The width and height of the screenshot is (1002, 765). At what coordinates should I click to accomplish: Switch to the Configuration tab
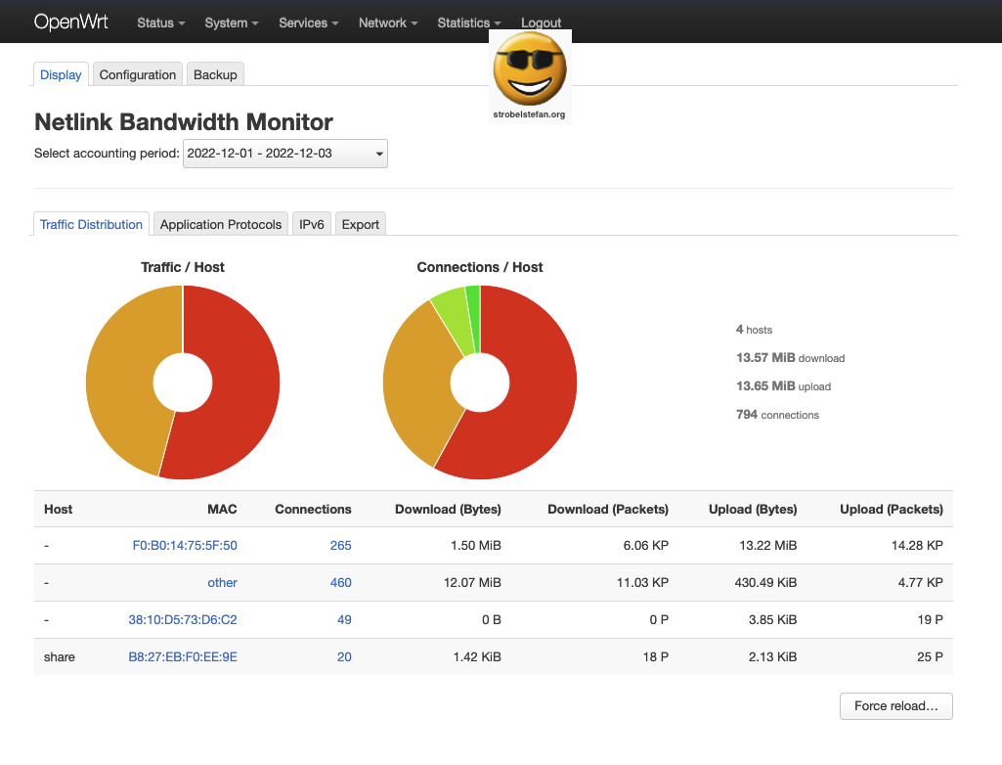[138, 74]
